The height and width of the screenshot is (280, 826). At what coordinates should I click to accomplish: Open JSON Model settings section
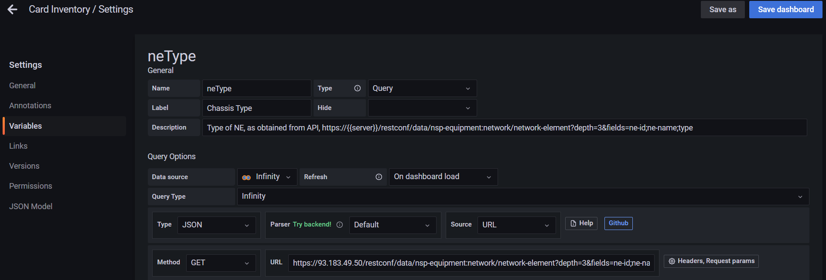(x=31, y=207)
